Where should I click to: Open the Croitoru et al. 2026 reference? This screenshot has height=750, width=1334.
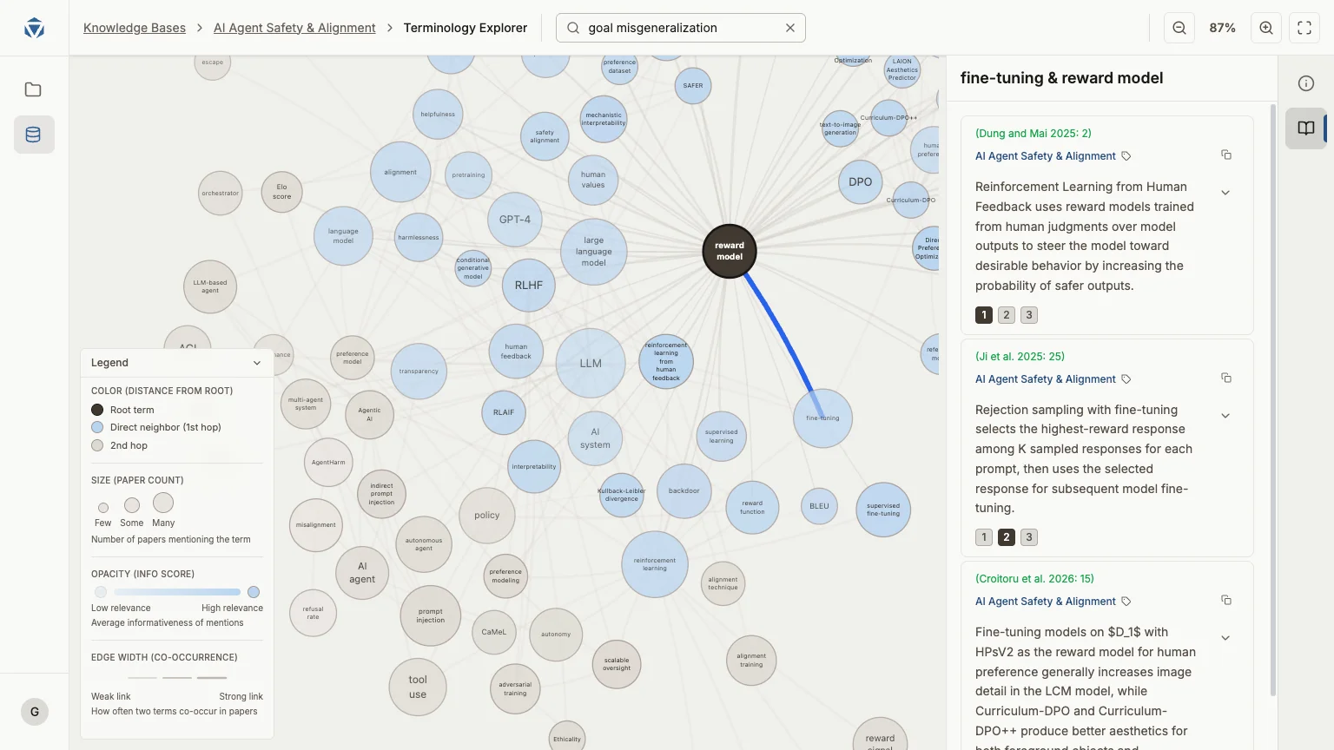pyautogui.click(x=1034, y=578)
